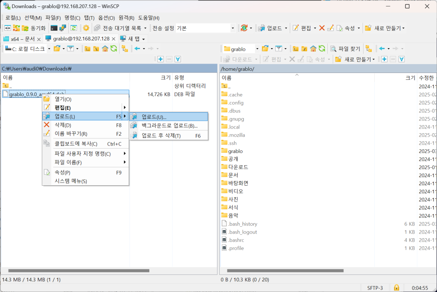This screenshot has height=292, width=437.
Task: Open the grablo remote directory dropdown
Action: (257, 49)
